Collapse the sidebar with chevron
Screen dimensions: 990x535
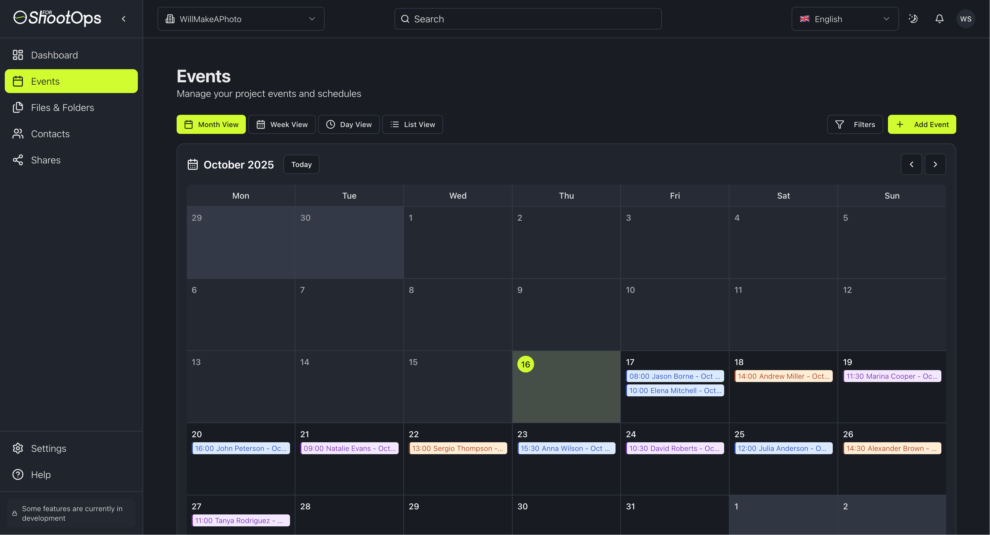pos(124,19)
